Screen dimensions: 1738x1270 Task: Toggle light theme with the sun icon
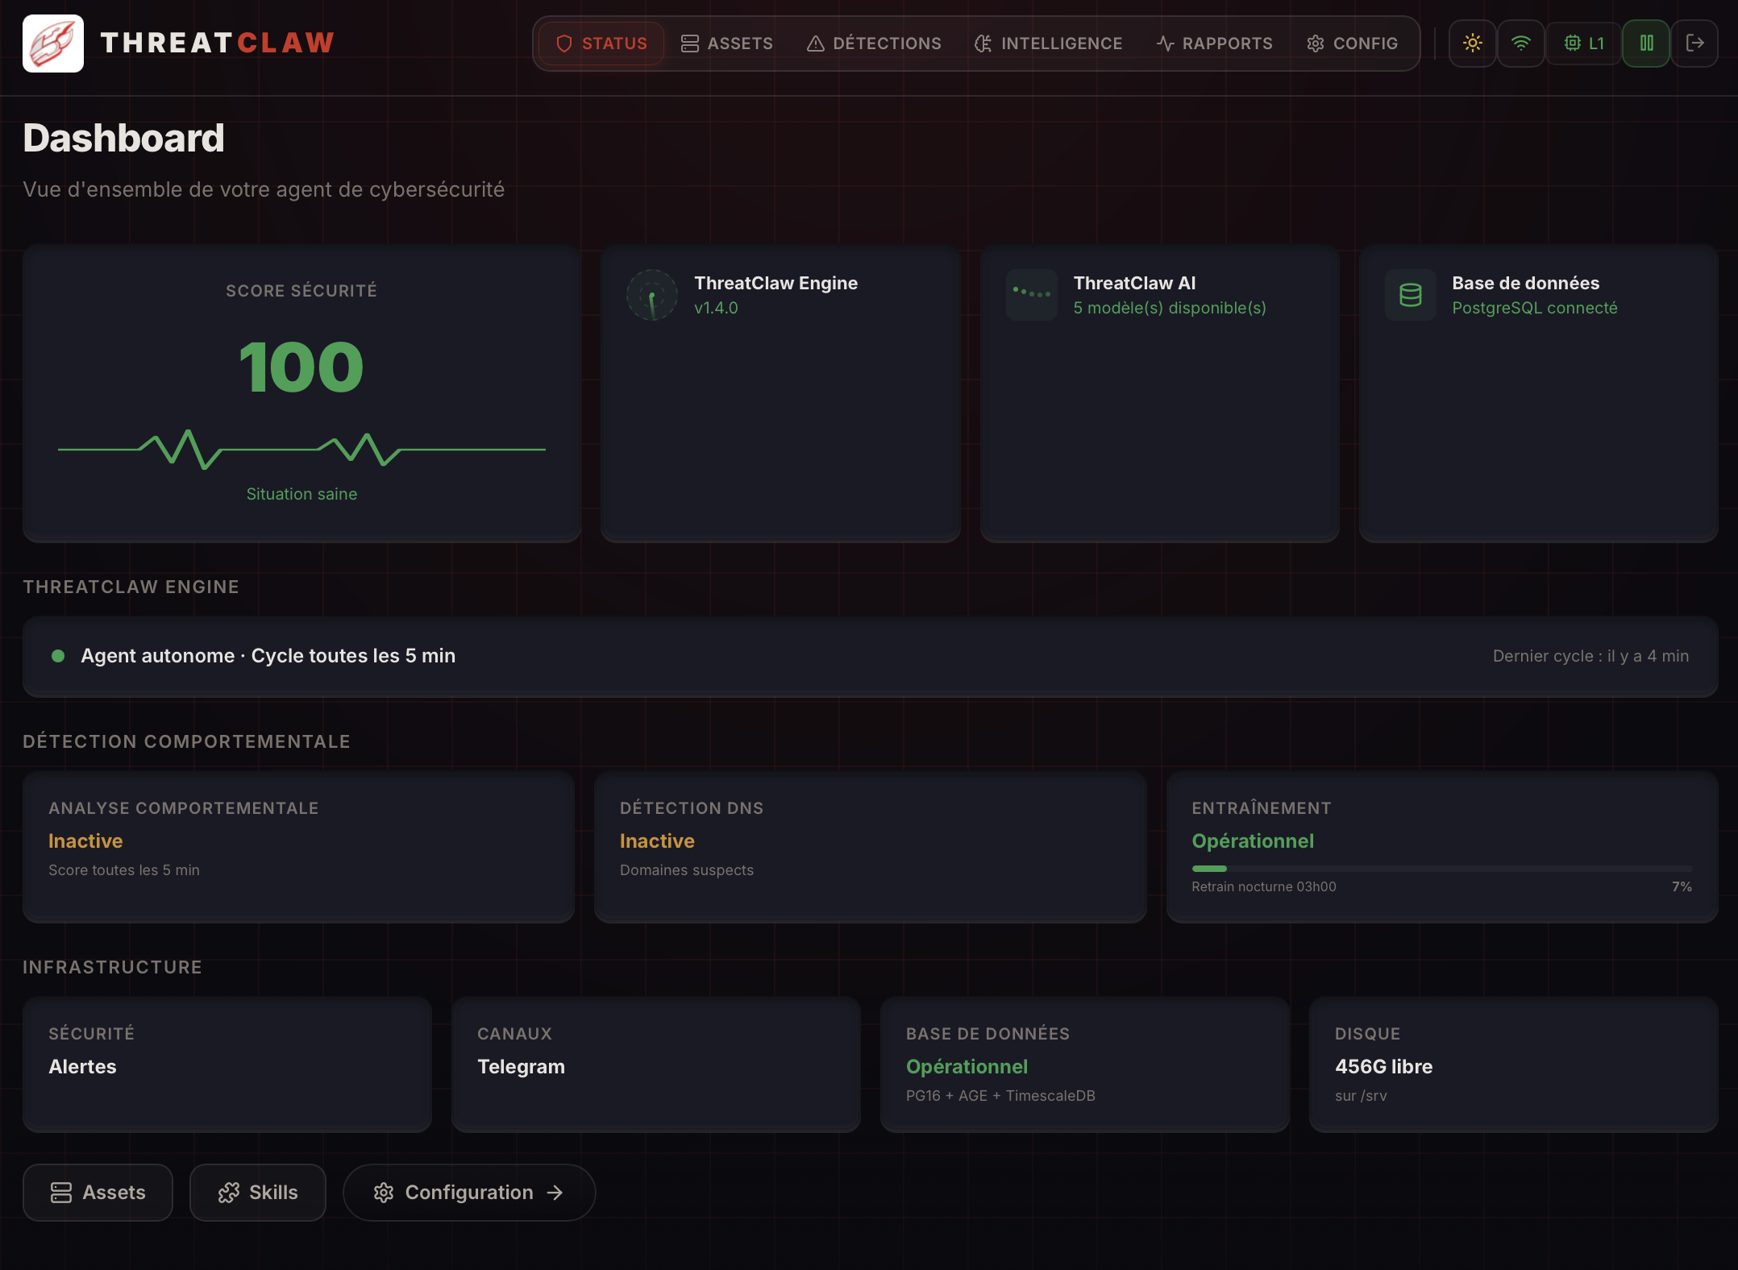[1472, 43]
